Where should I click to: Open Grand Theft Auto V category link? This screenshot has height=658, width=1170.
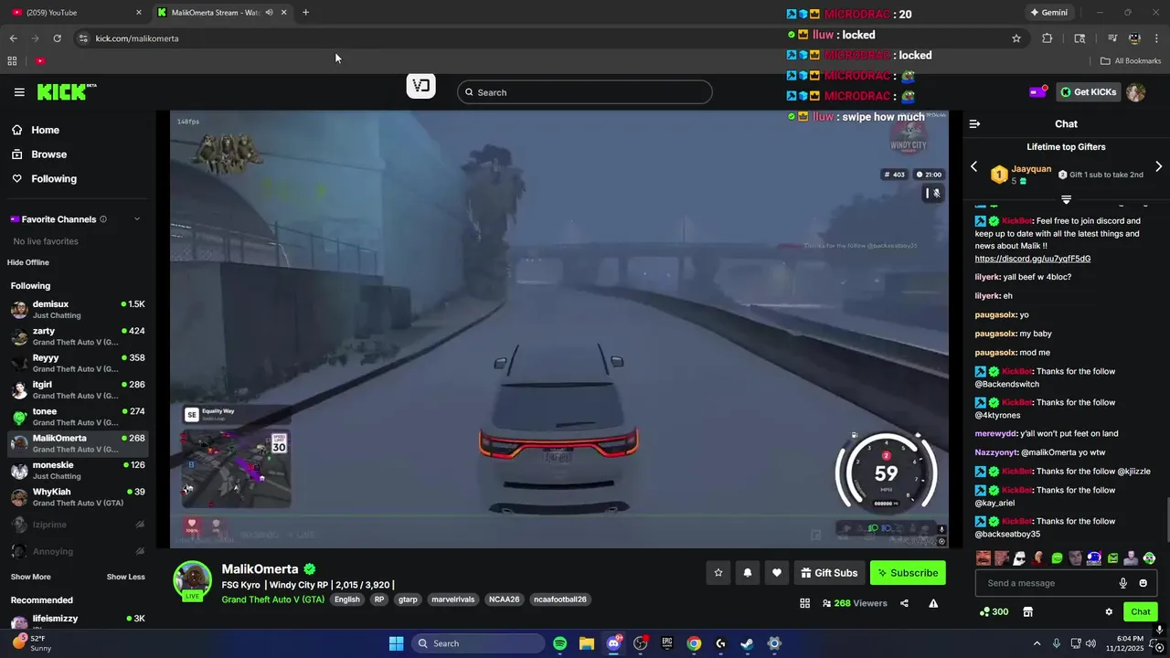point(272,600)
